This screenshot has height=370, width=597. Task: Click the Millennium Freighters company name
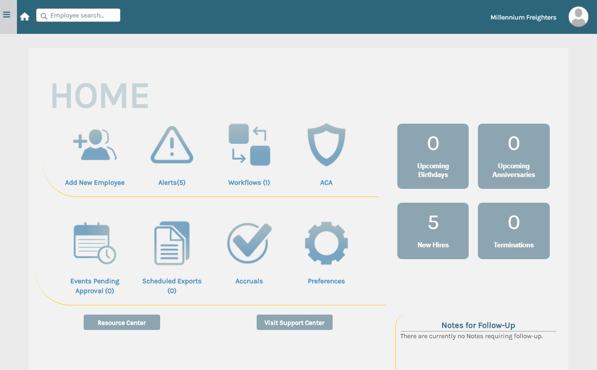[x=523, y=17]
